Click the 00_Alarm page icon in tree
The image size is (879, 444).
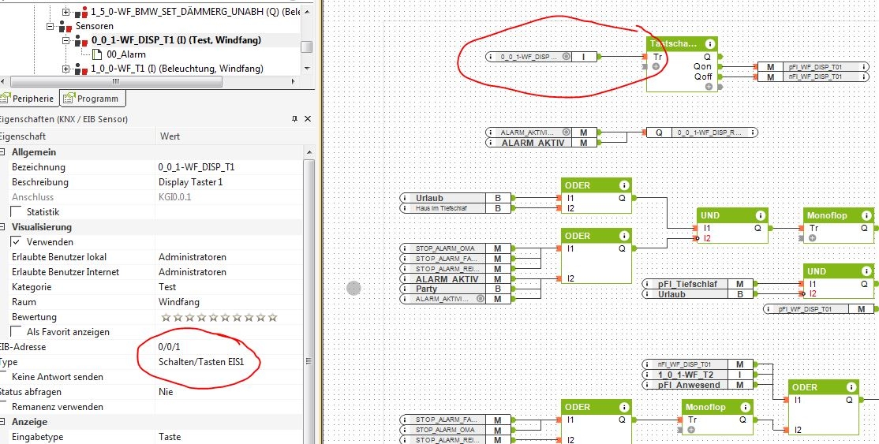(x=98, y=54)
